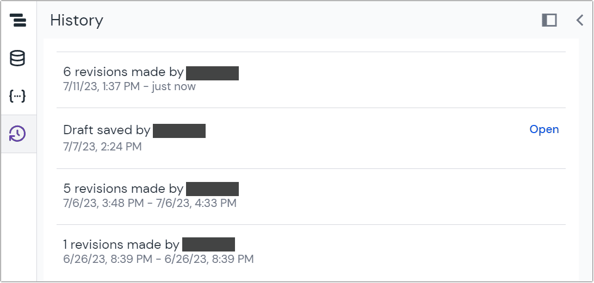Click redacted author name in 5 revisions row
Viewport: 594px width, 283px height.
[212, 189]
